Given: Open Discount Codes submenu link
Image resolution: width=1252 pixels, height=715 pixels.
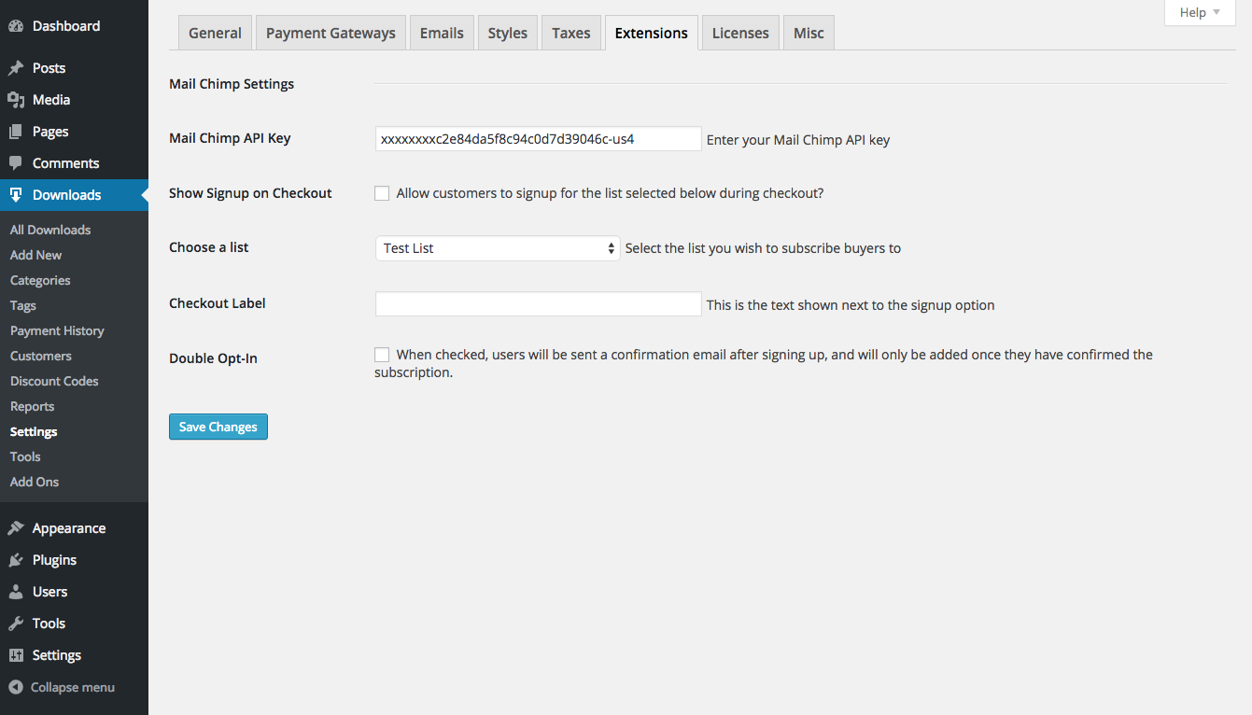Looking at the screenshot, I should point(54,381).
